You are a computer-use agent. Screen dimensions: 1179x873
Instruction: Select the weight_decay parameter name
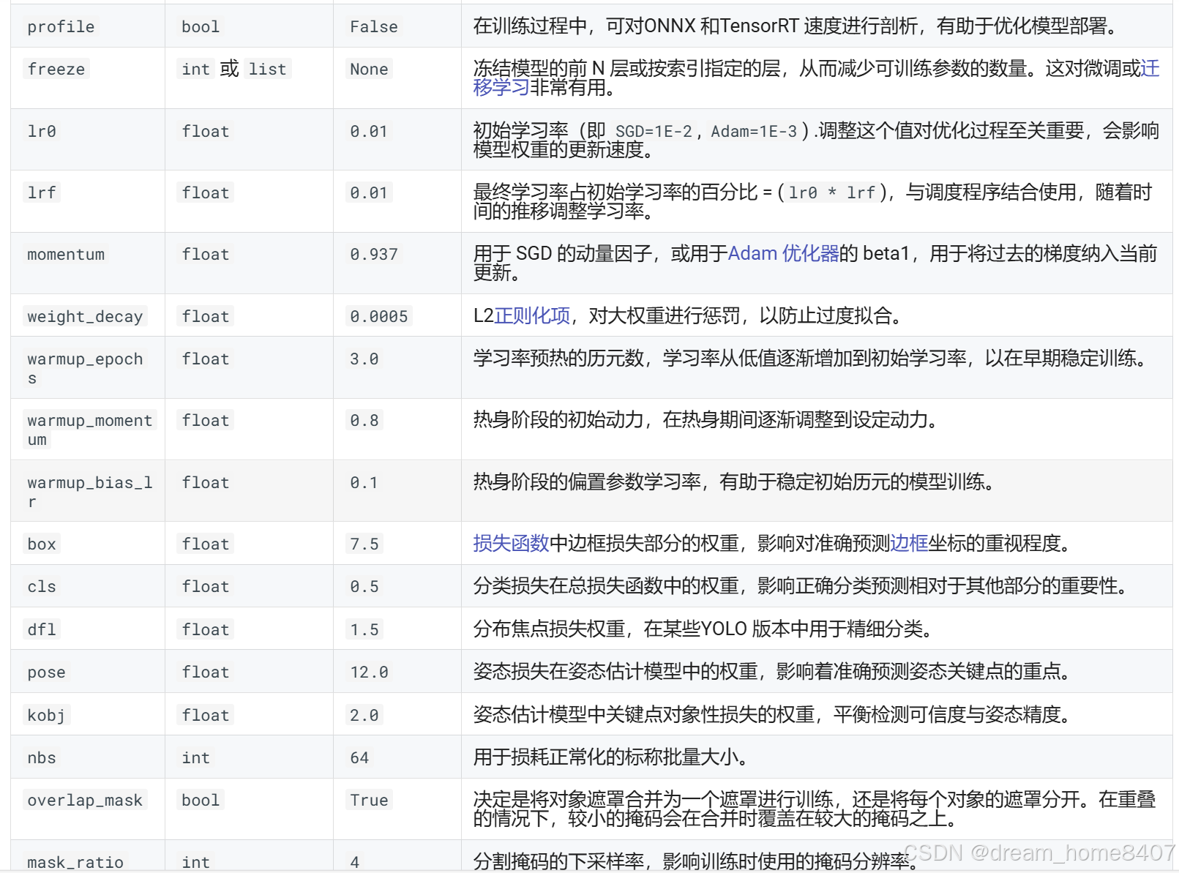pyautogui.click(x=85, y=317)
